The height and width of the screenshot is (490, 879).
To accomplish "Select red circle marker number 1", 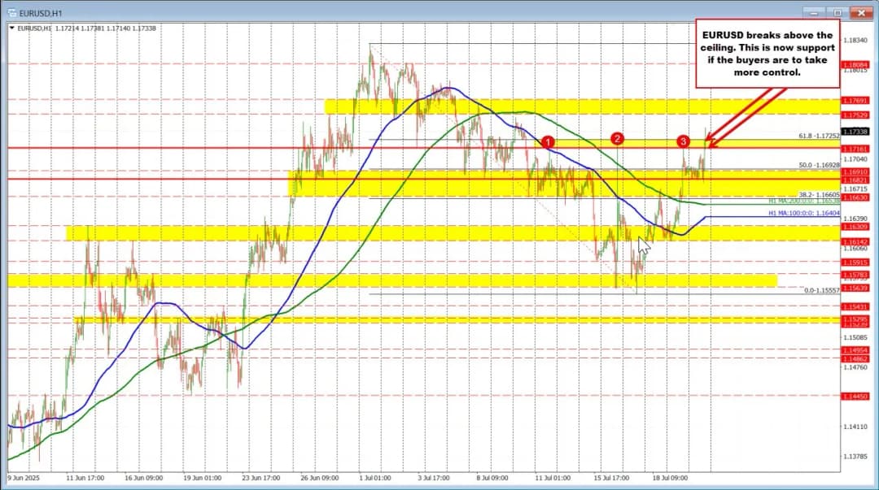I will pyautogui.click(x=549, y=141).
